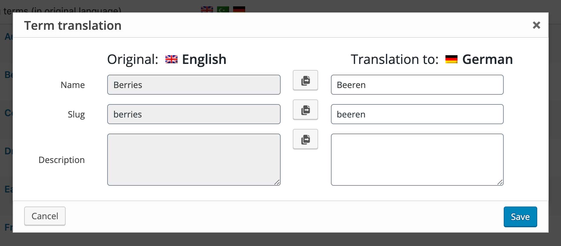Copy the original Description to translation
Screen dimensions: 561x246
305,139
